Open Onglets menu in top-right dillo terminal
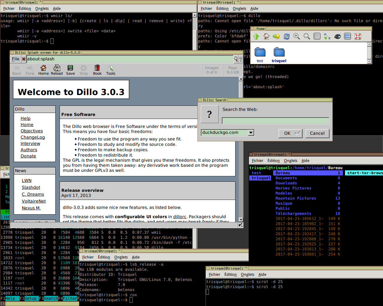 239,8
